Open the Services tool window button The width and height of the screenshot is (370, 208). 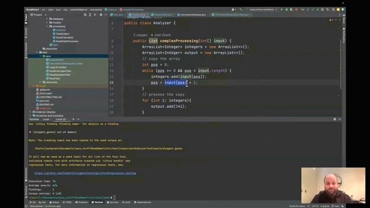113,202
